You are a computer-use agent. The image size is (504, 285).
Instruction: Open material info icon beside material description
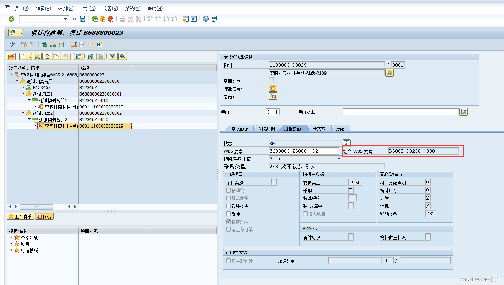390,73
